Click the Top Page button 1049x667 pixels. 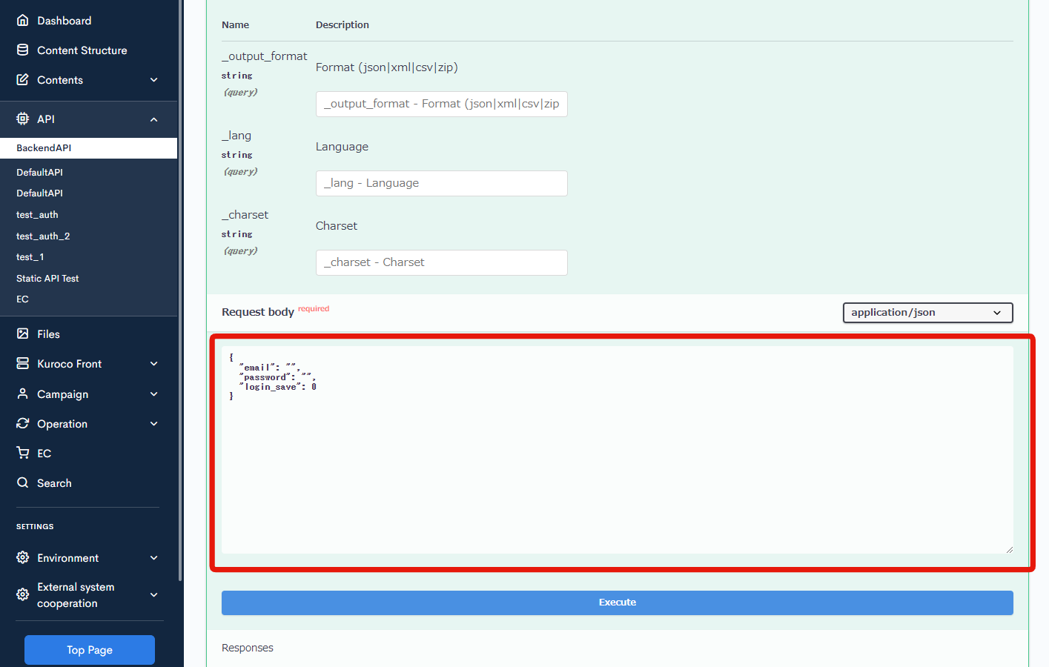(90, 650)
